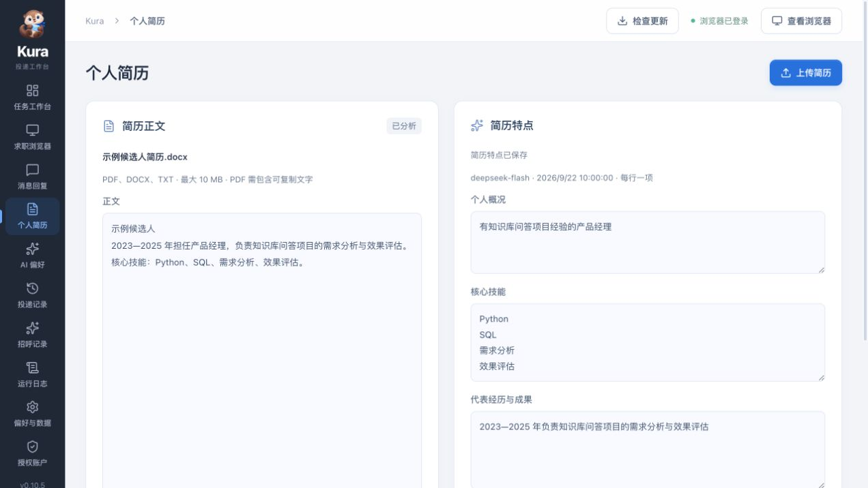Image resolution: width=868 pixels, height=488 pixels.
Task: Open the 消息回复 sidebar item
Action: [32, 177]
